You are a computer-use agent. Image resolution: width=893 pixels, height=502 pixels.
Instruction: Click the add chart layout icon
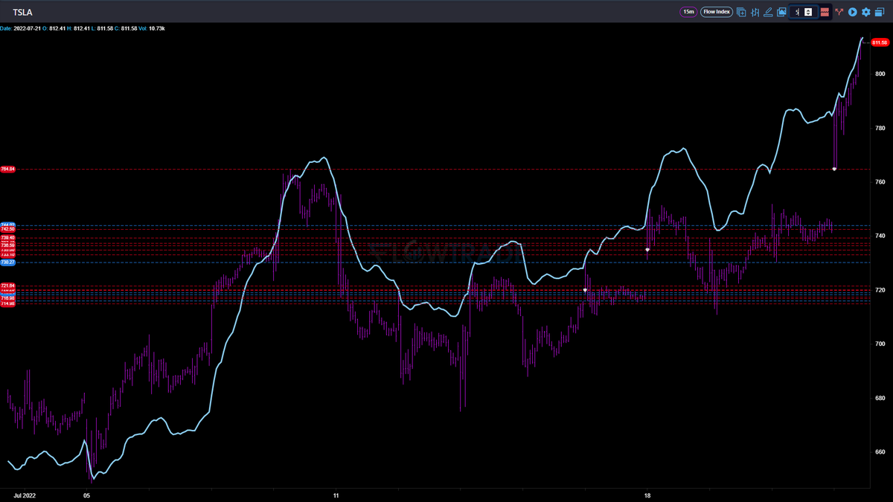tap(741, 12)
